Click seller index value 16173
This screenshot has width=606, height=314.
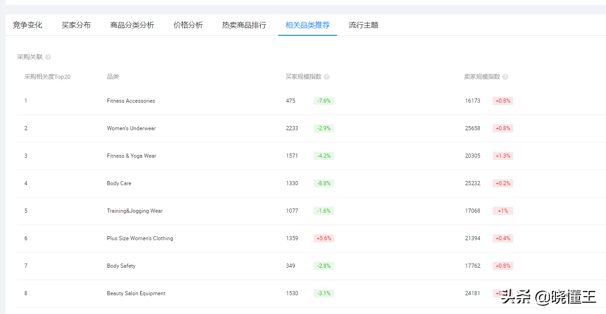coord(472,101)
